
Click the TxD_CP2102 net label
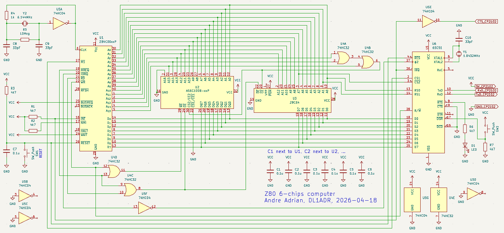(486, 94)
